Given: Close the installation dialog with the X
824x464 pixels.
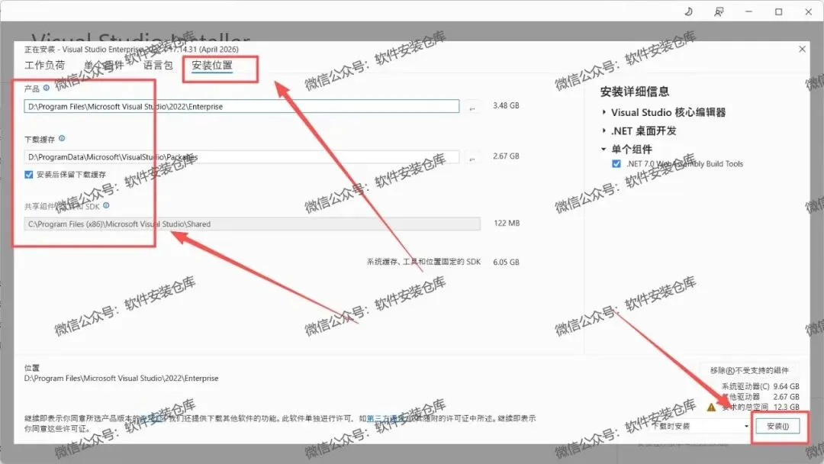Looking at the screenshot, I should coord(802,49).
